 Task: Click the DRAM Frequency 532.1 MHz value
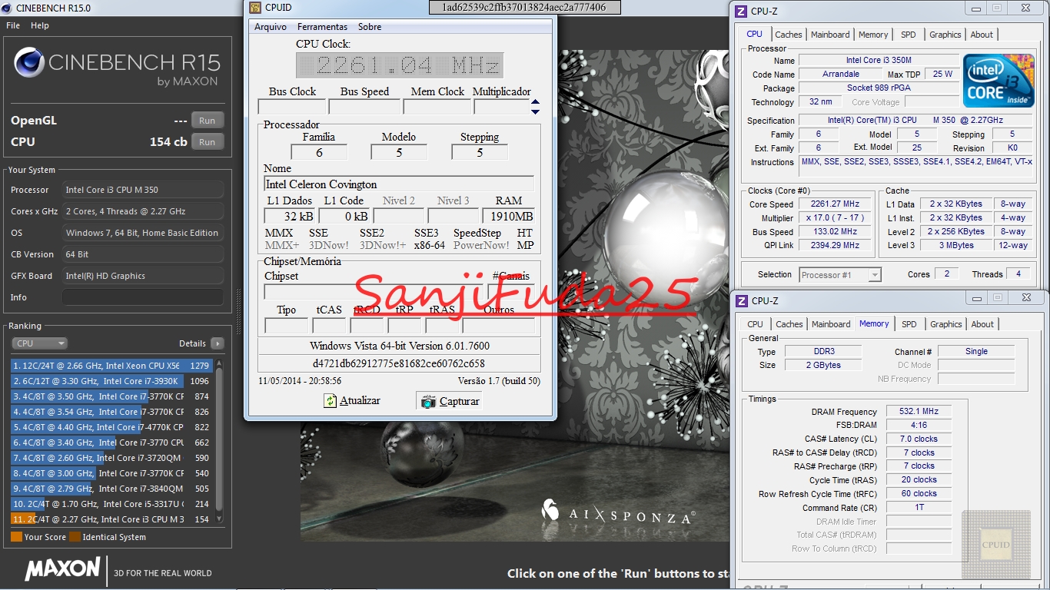point(919,412)
